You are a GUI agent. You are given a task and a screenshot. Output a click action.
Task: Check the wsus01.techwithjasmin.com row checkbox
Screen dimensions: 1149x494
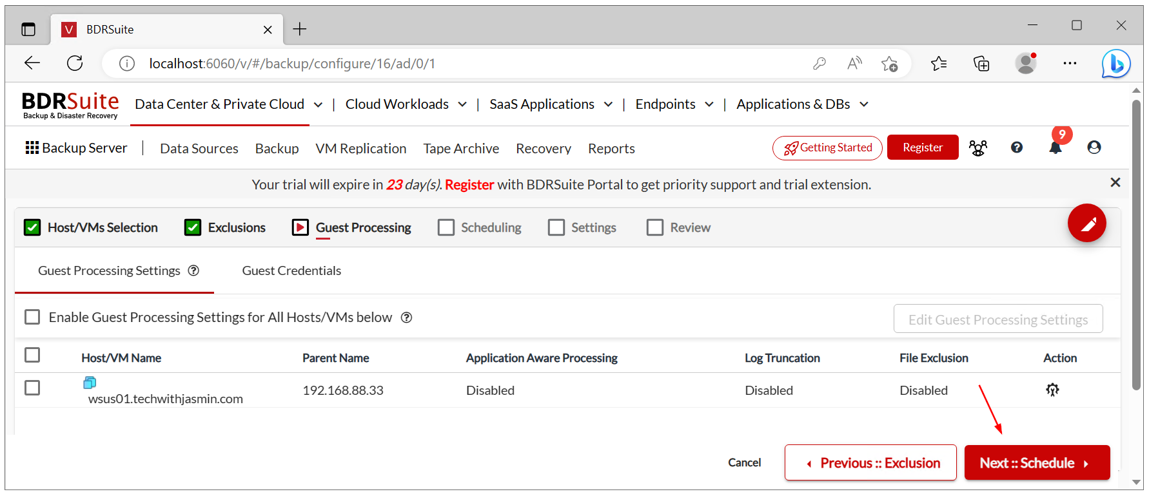point(32,388)
